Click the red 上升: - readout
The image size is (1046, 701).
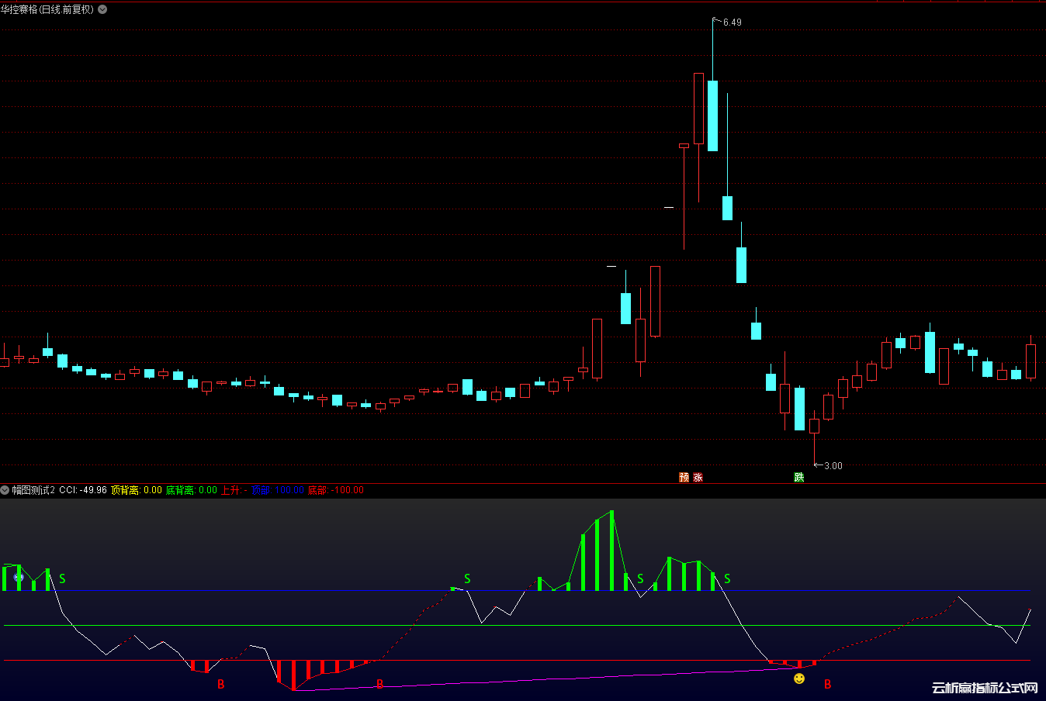(x=234, y=490)
